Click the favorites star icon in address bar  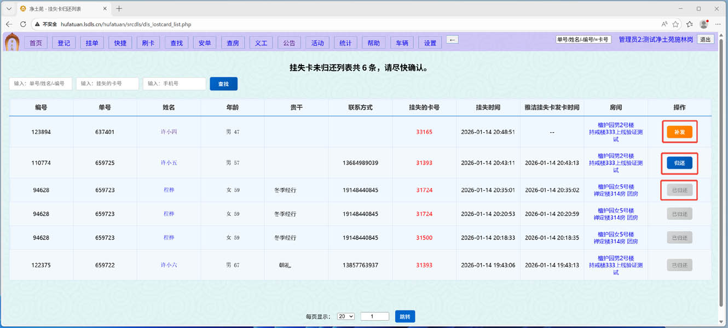point(676,24)
